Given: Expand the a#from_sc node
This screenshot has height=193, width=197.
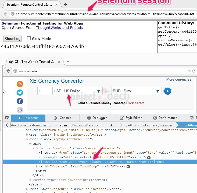Looking at the screenshot, I should point(37,166).
